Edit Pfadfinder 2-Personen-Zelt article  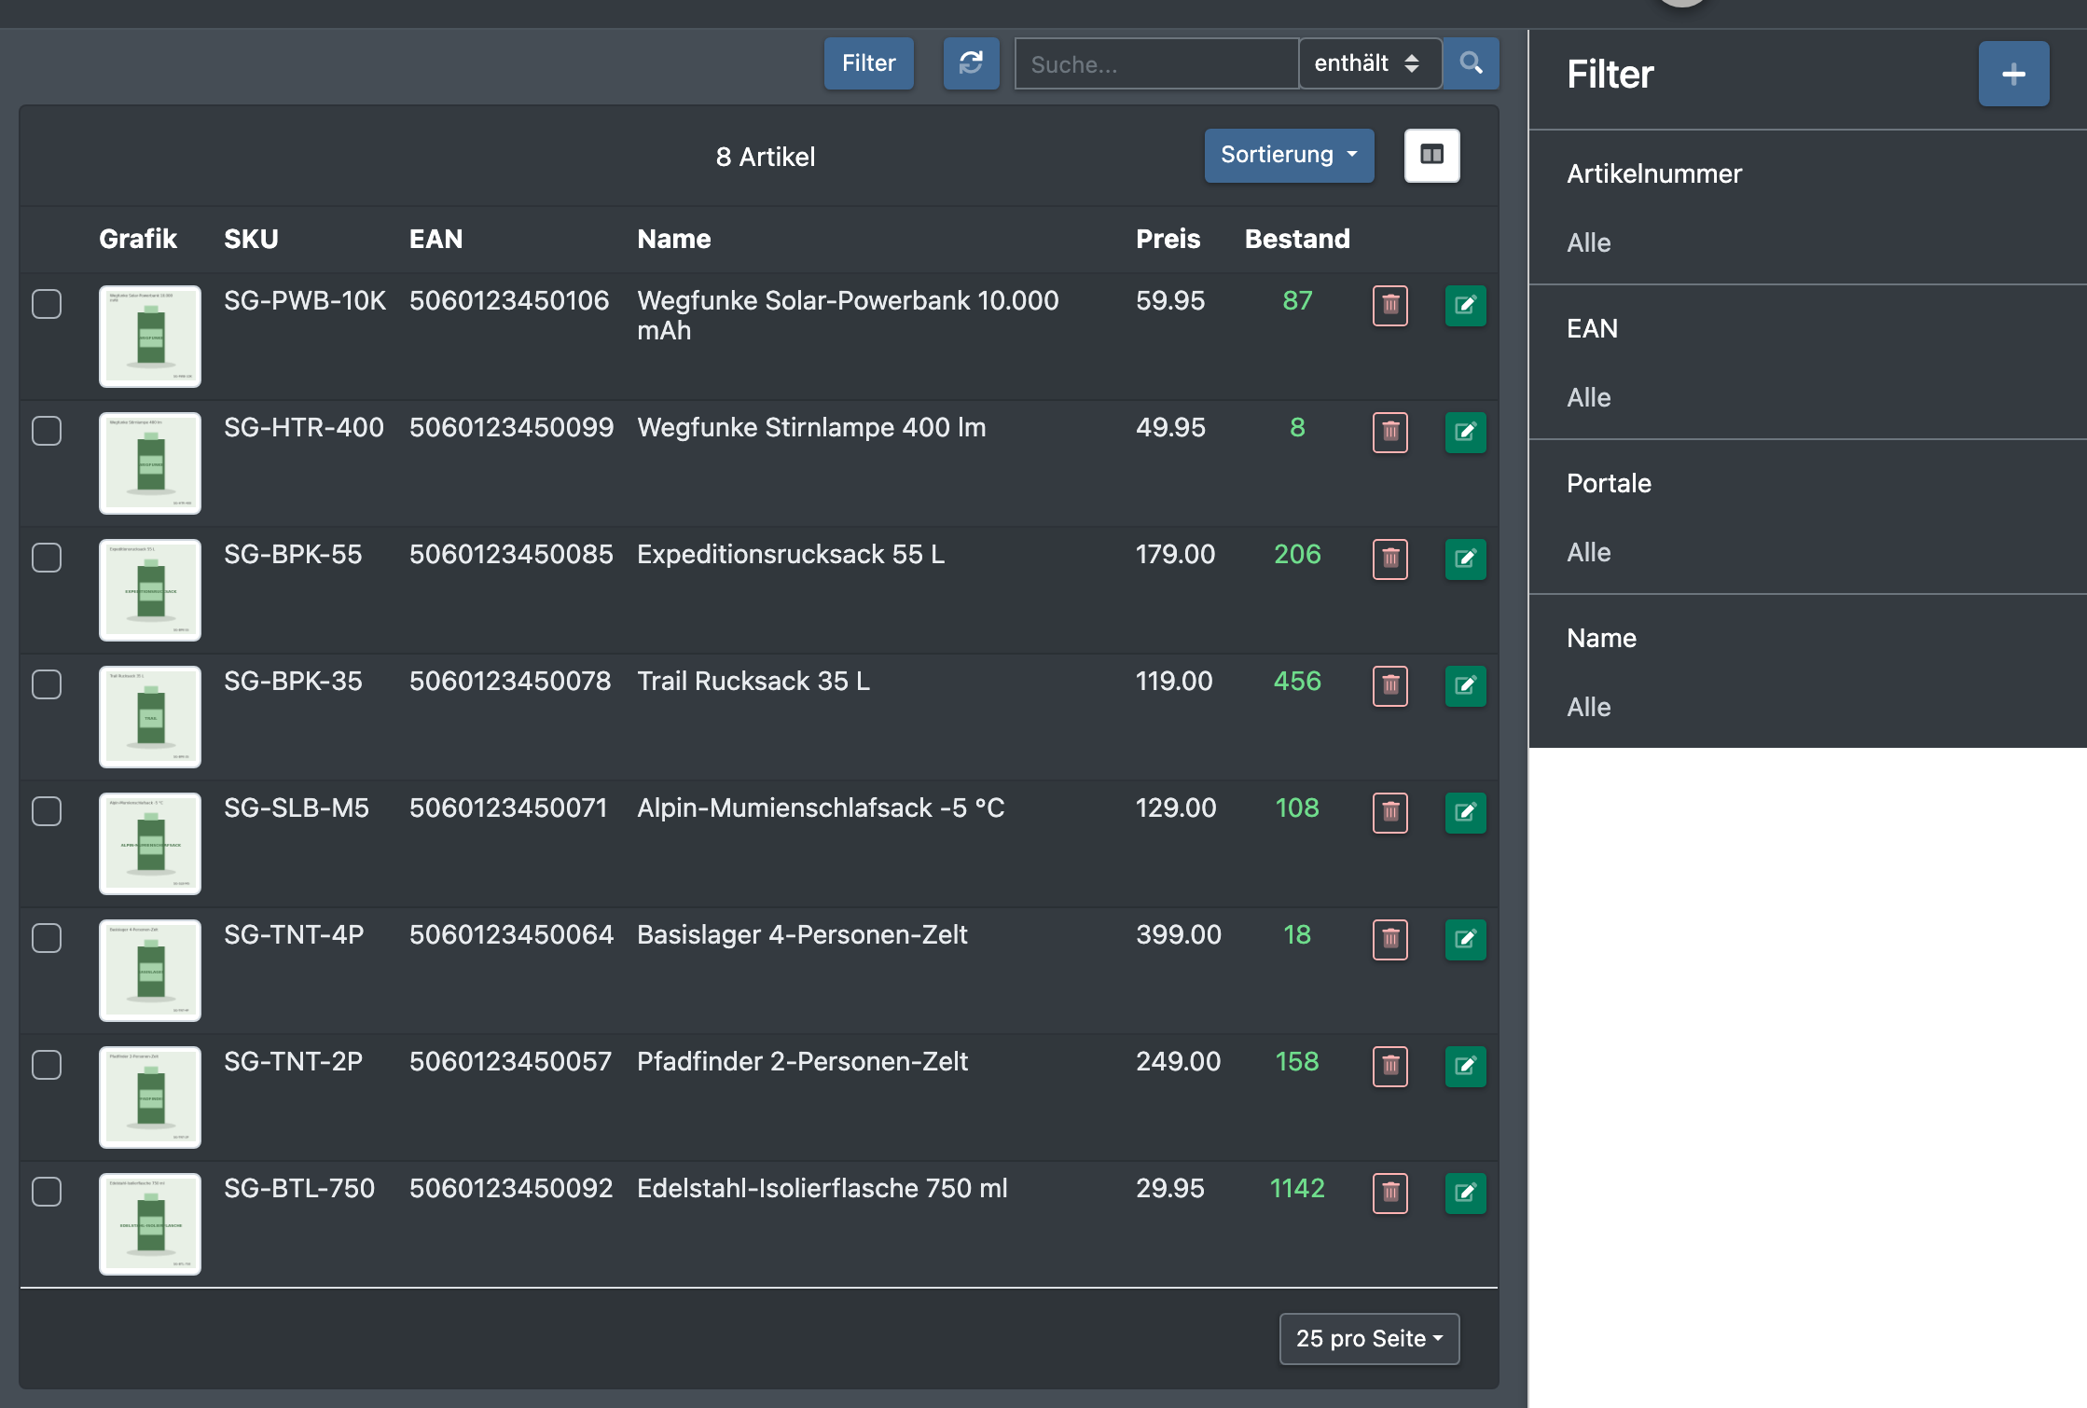[1465, 1066]
